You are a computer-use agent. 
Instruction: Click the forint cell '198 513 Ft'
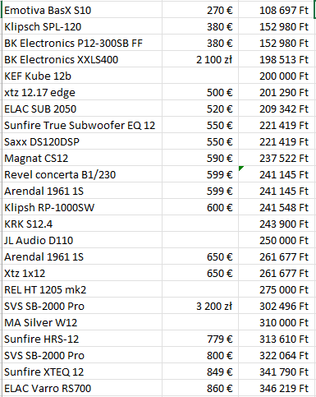(x=277, y=59)
